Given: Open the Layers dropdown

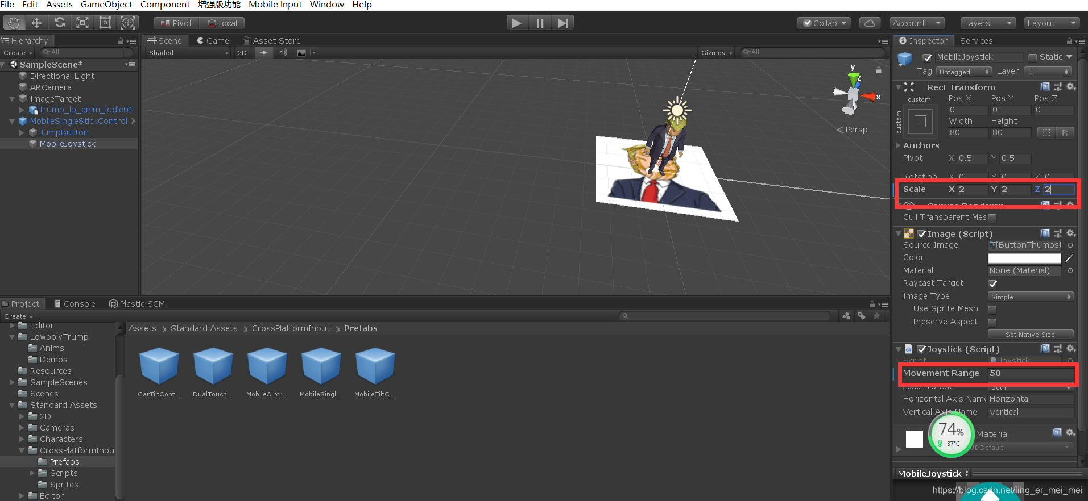Looking at the screenshot, I should (987, 23).
